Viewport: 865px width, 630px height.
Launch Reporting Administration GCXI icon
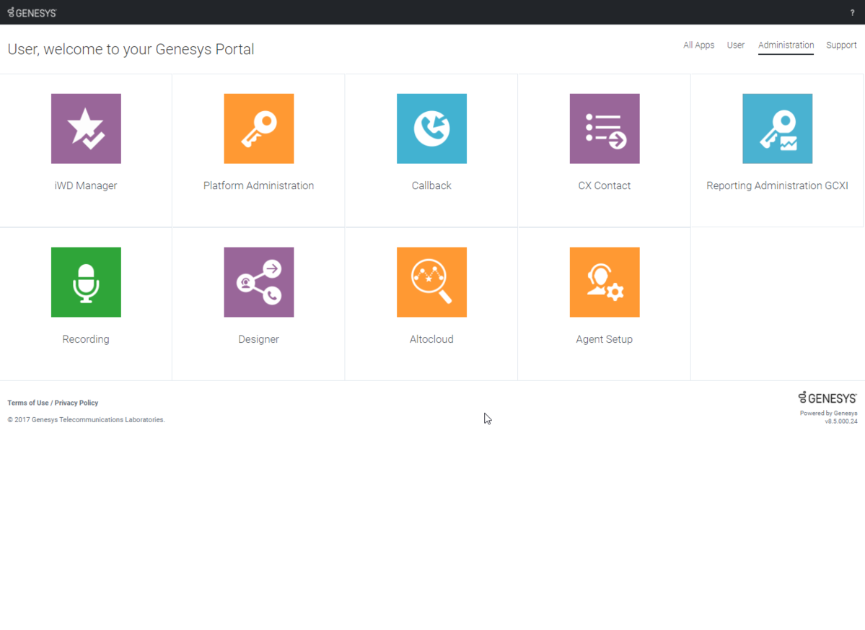pyautogui.click(x=777, y=128)
